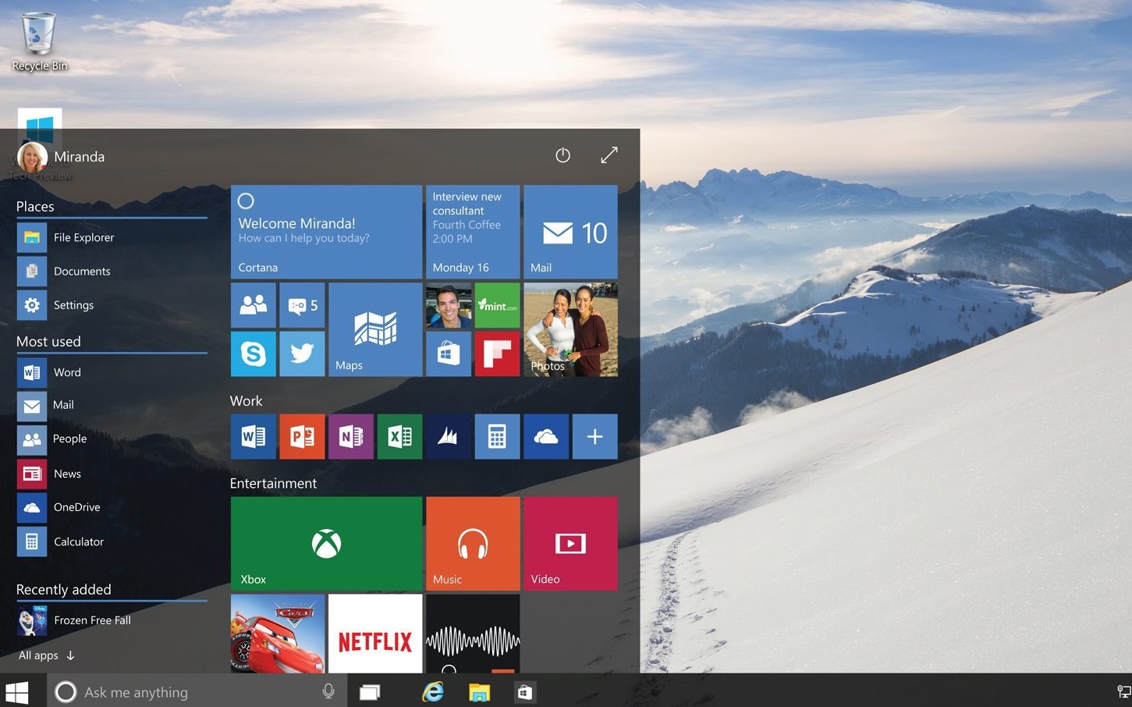
Task: Open News from Most used list
Action: 112,474
